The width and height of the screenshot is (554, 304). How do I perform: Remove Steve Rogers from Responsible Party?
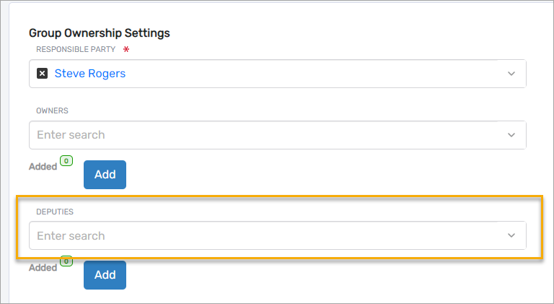pyautogui.click(x=42, y=74)
